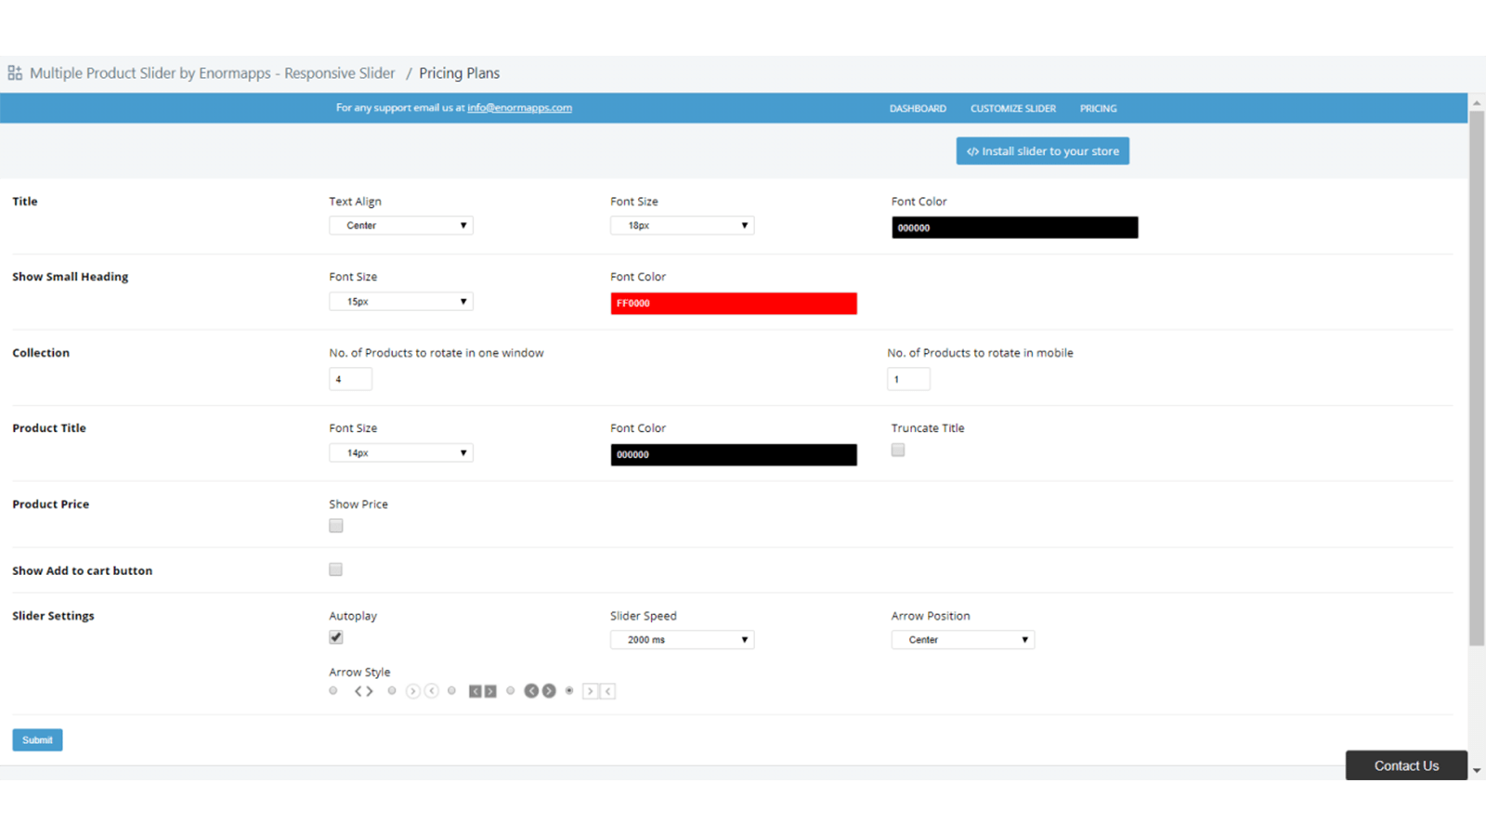Go to the Dashboard menu item

[918, 109]
